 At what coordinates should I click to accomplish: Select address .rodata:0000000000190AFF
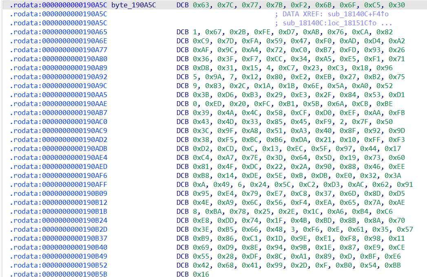tap(58, 184)
